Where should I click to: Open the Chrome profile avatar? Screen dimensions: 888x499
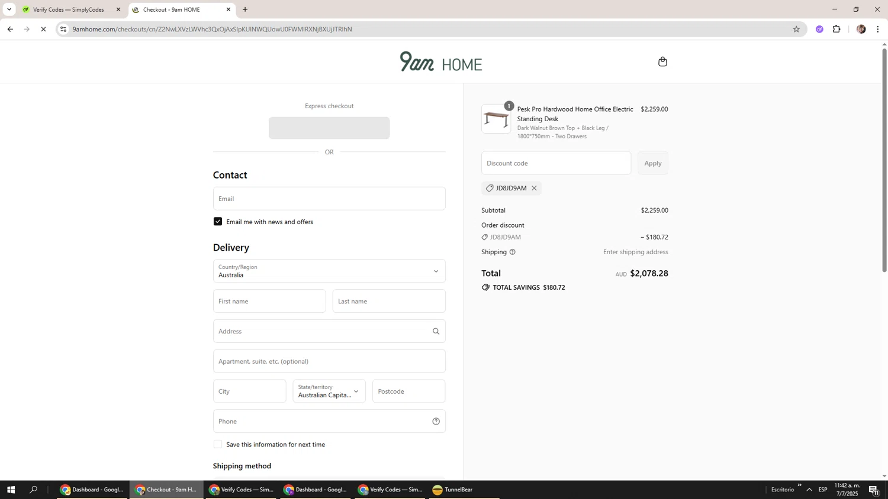tap(861, 29)
